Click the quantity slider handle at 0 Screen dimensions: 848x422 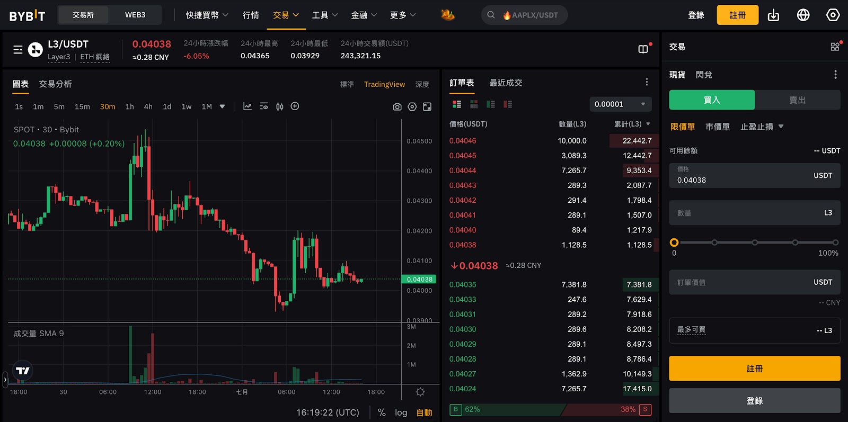[674, 243]
